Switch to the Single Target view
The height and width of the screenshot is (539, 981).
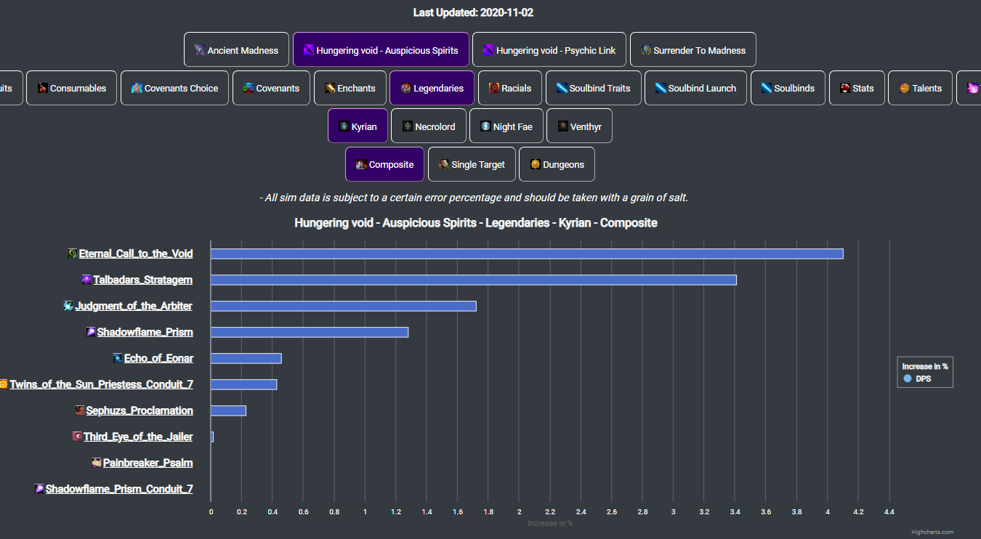[472, 164]
